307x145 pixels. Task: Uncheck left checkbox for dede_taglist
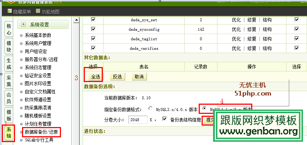click(93, 38)
